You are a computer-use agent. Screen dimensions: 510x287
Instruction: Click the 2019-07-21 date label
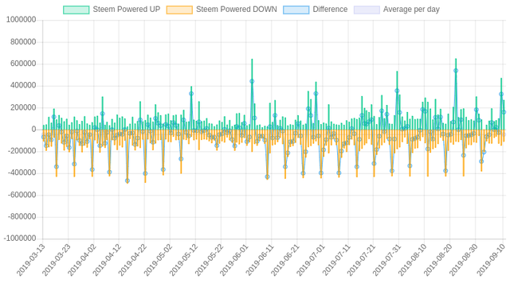pyautogui.click(x=361, y=260)
